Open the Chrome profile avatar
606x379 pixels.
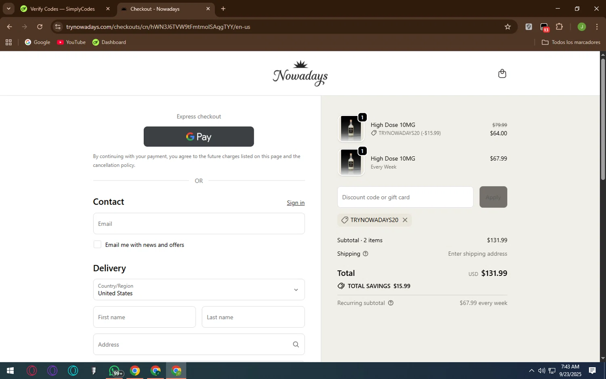tap(582, 27)
